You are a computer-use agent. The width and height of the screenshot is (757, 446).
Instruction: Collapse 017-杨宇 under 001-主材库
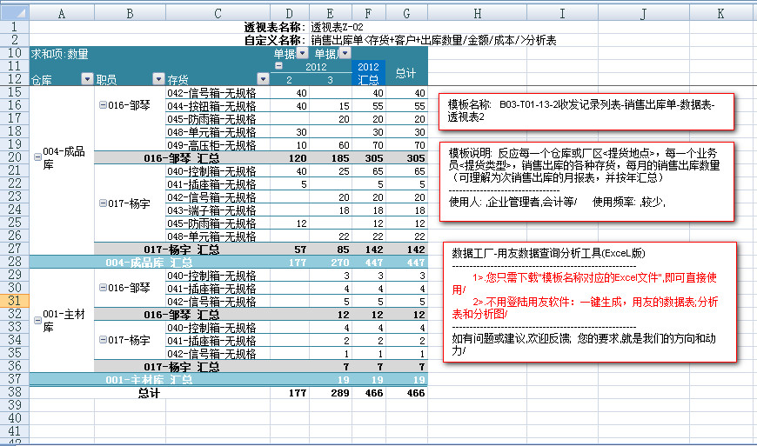104,340
